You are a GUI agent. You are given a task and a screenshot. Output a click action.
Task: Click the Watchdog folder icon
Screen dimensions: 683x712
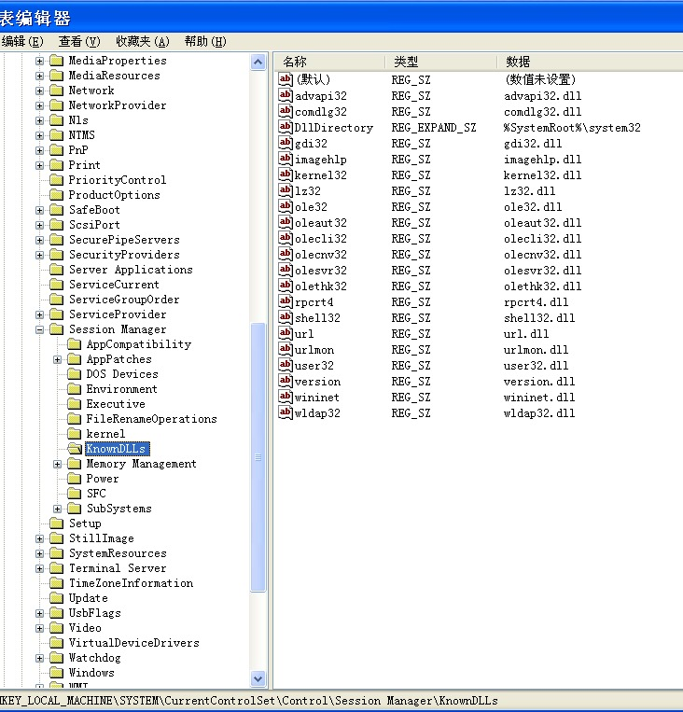[56, 658]
